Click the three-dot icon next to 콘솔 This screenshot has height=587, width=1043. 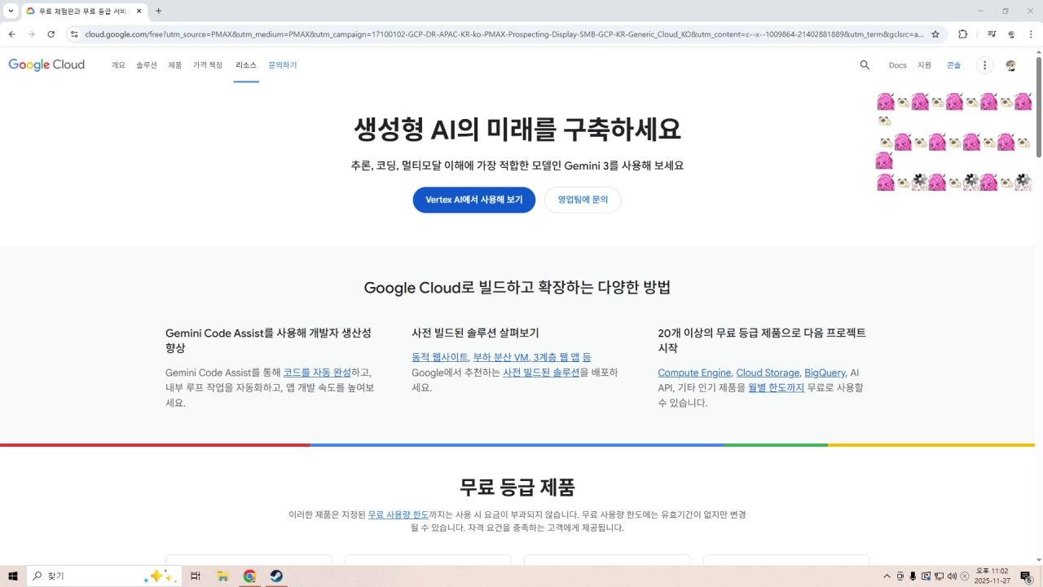[984, 65]
